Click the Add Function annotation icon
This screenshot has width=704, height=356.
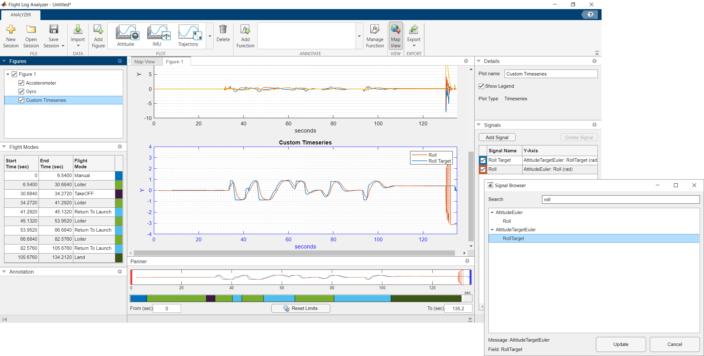click(245, 35)
